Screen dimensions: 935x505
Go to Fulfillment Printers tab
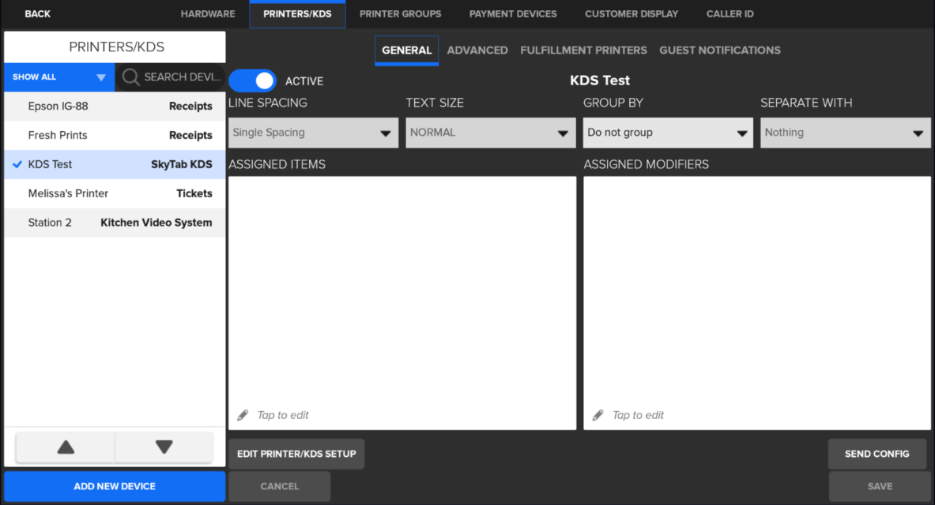(x=583, y=50)
